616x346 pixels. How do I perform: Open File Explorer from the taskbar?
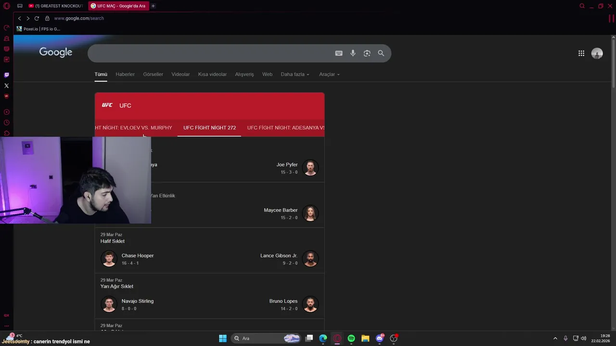point(365,338)
